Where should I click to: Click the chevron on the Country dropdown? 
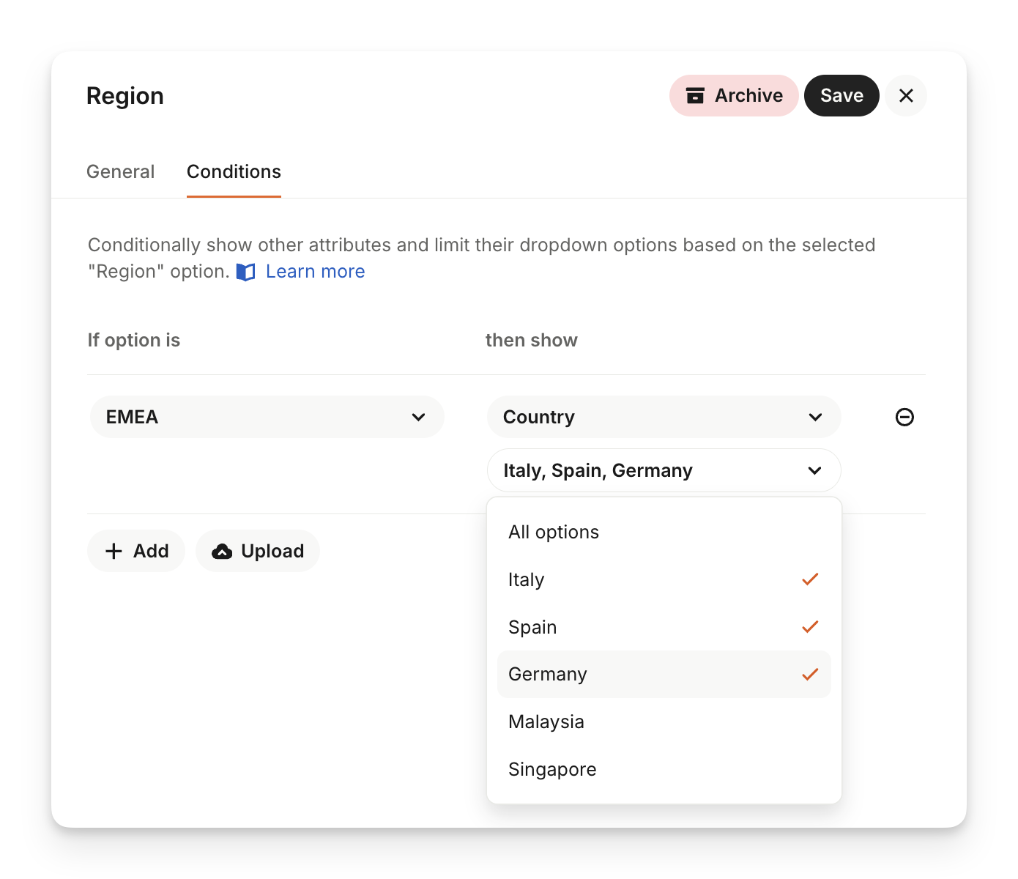(815, 418)
